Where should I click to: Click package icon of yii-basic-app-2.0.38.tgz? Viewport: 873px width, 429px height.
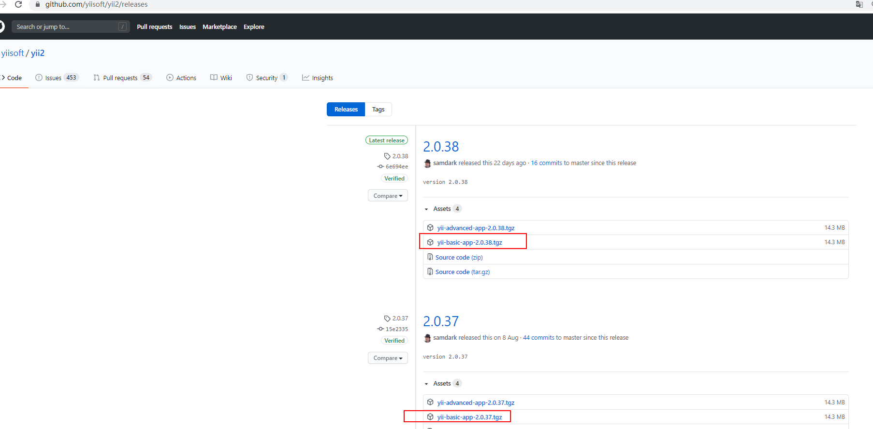click(430, 242)
